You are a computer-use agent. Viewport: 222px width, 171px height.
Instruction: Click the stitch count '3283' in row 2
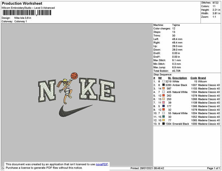point(168,85)
